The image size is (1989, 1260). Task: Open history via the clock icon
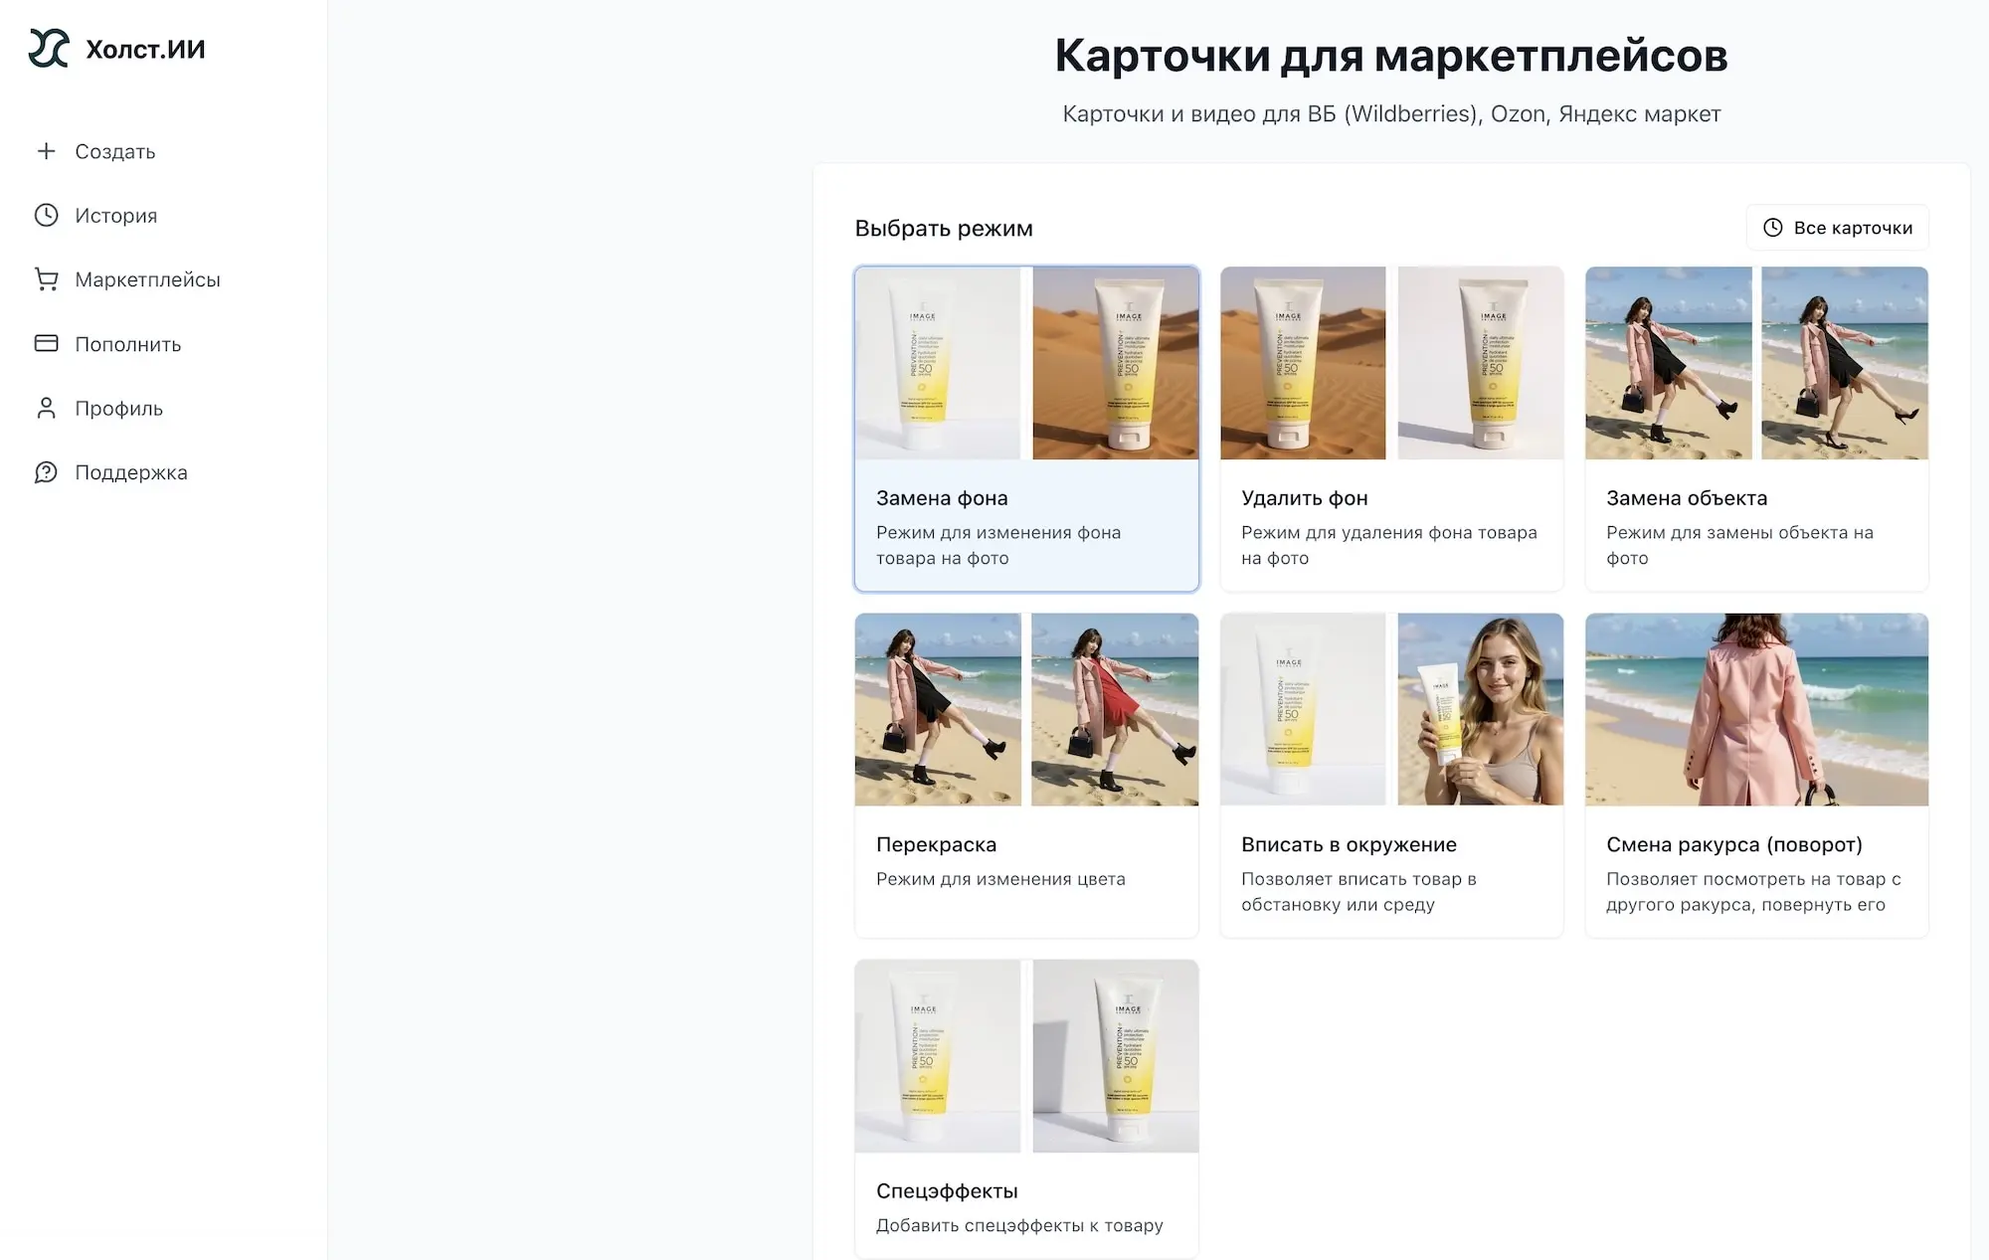[46, 215]
